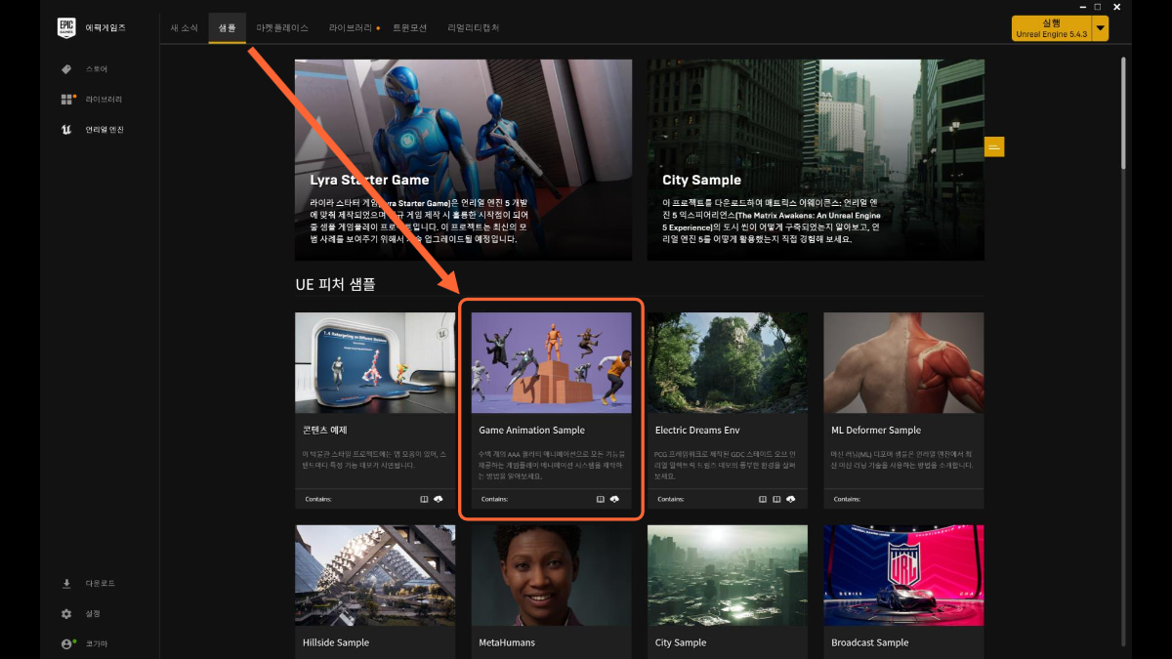
Task: Click the Epic Games logo icon
Action: [66, 28]
